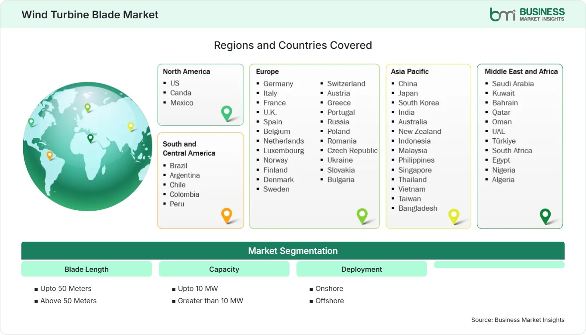The width and height of the screenshot is (586, 335).
Task: Select 'Offshore' deployment option
Action: pyautogui.click(x=330, y=301)
